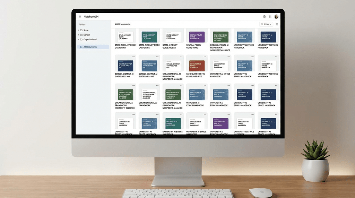355x198 pixels.
Task: Click the help icon in the header
Action: pos(265,17)
